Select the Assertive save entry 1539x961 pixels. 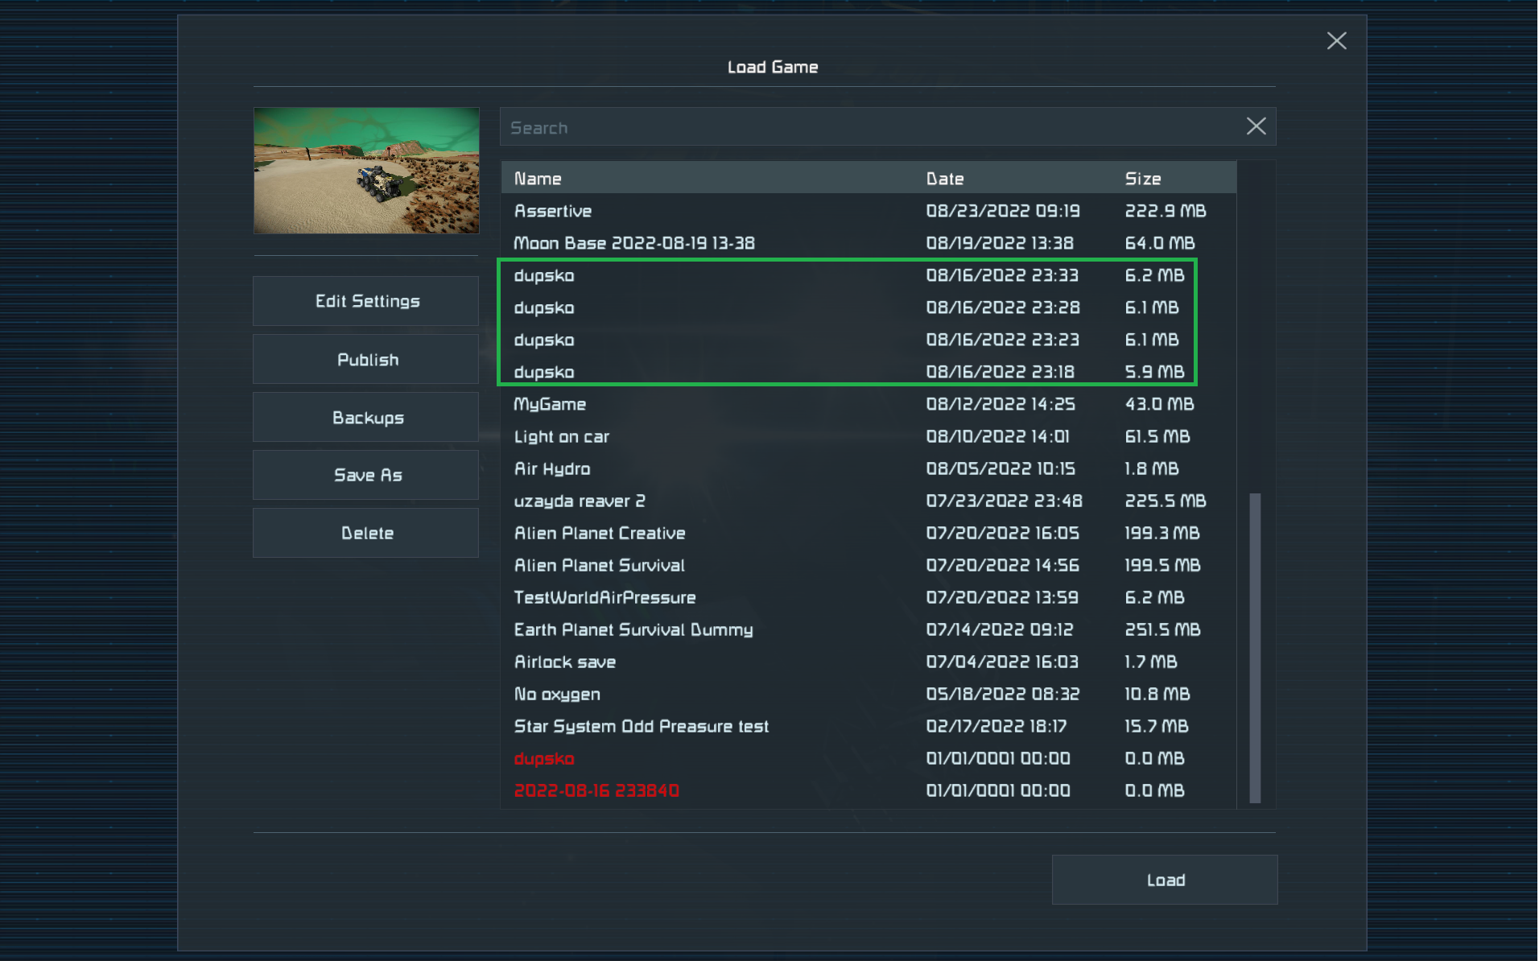553,211
